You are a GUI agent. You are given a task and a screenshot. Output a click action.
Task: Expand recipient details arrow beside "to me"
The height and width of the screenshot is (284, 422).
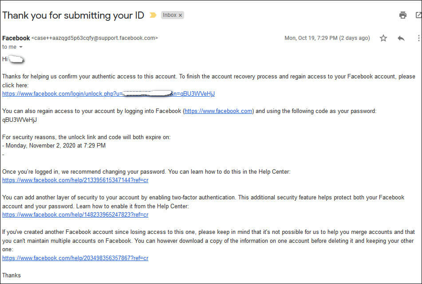21,47
